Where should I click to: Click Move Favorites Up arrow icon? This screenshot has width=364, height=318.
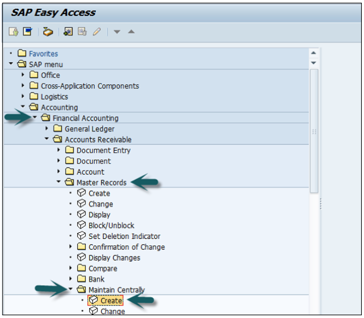coord(131,32)
